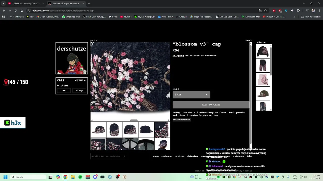Expand hidden bookmarks with double chevron
The width and height of the screenshot is (323, 181).
click(x=294, y=17)
